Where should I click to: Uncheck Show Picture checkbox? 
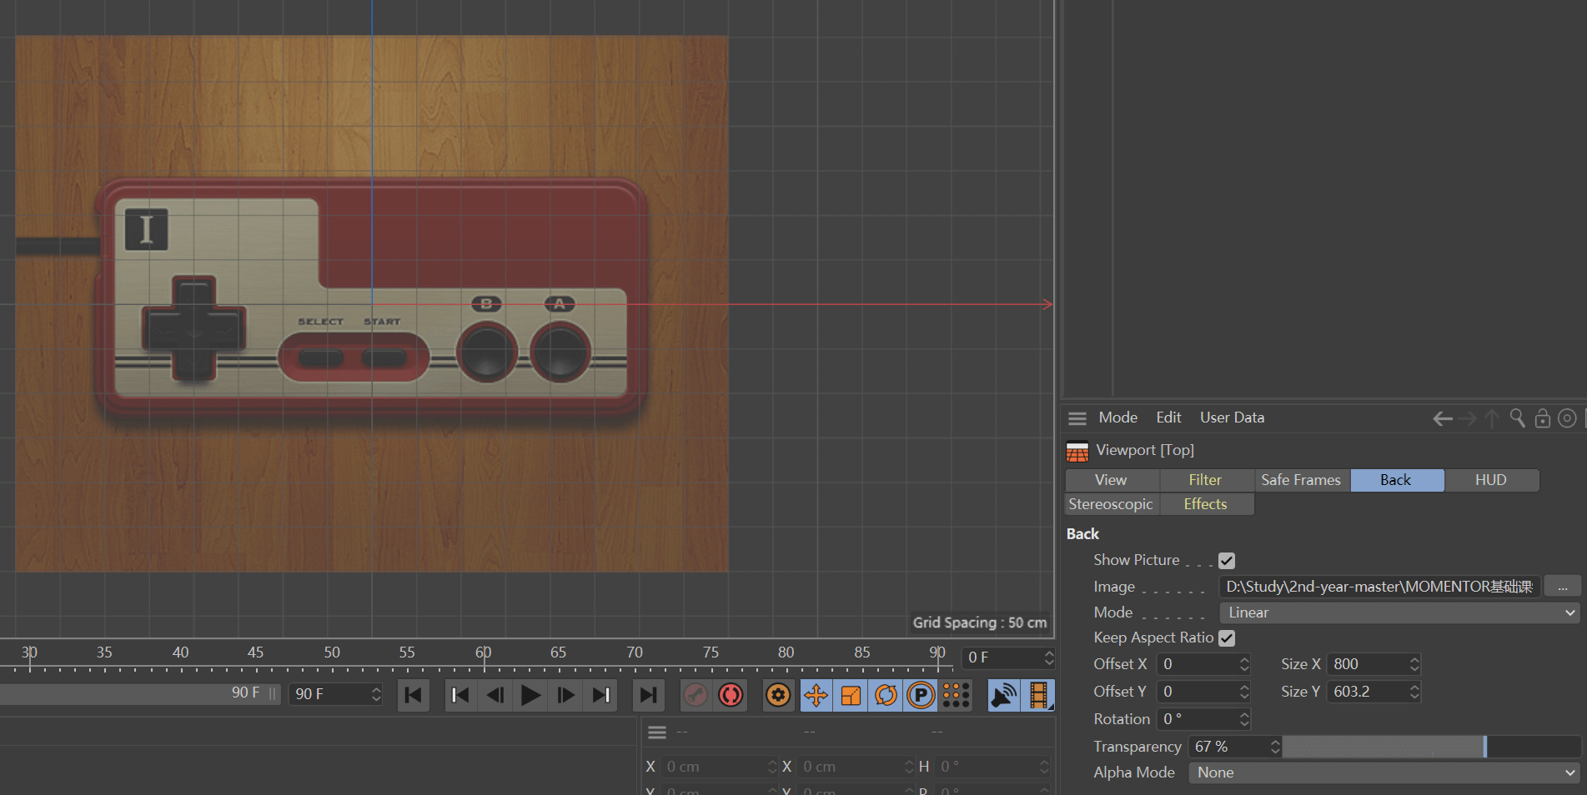(x=1226, y=561)
